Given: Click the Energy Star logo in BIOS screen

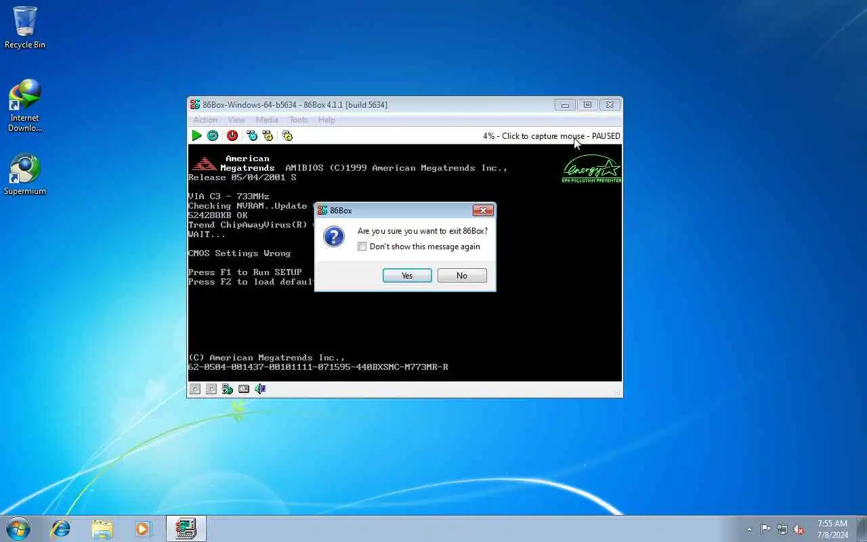Looking at the screenshot, I should point(591,169).
